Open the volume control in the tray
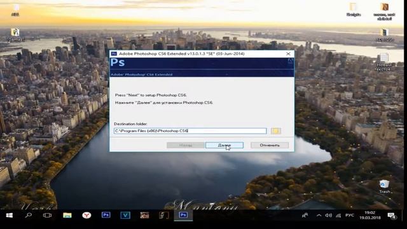This screenshot has width=407, height=229. click(x=328, y=215)
